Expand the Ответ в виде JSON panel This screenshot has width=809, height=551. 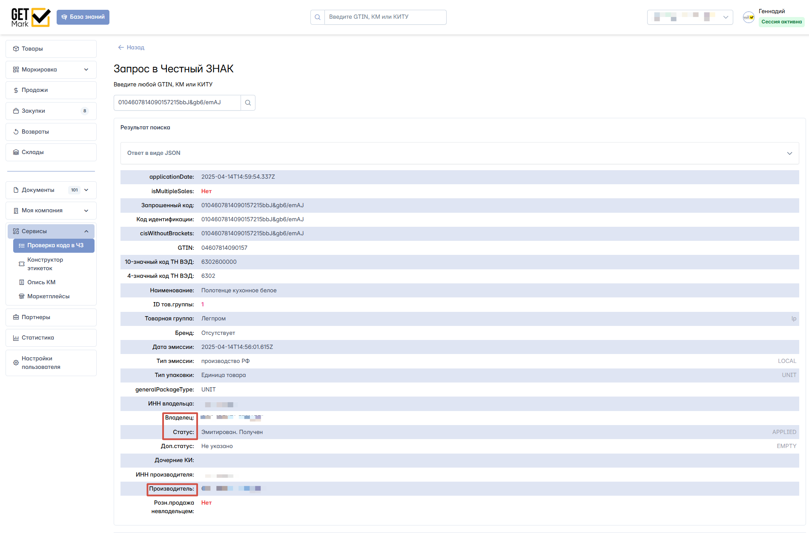pos(459,153)
